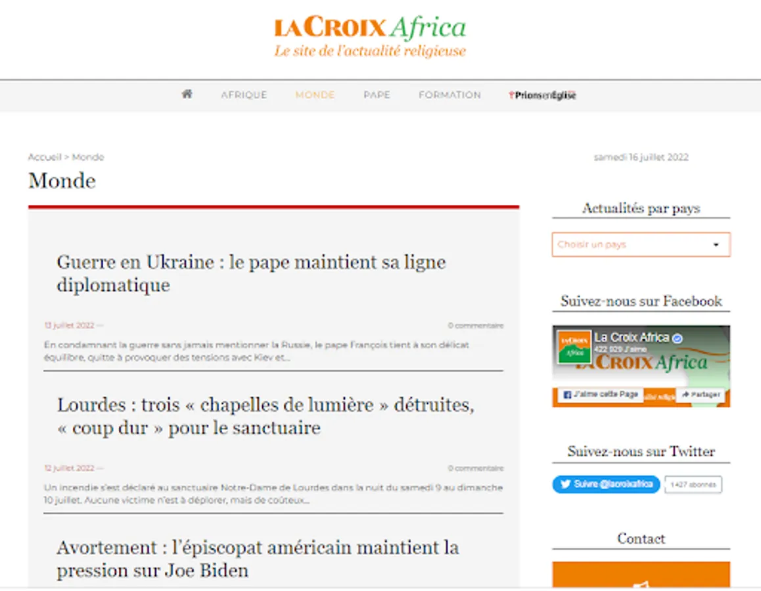Click the 12 juillet 2022 article date

point(70,468)
